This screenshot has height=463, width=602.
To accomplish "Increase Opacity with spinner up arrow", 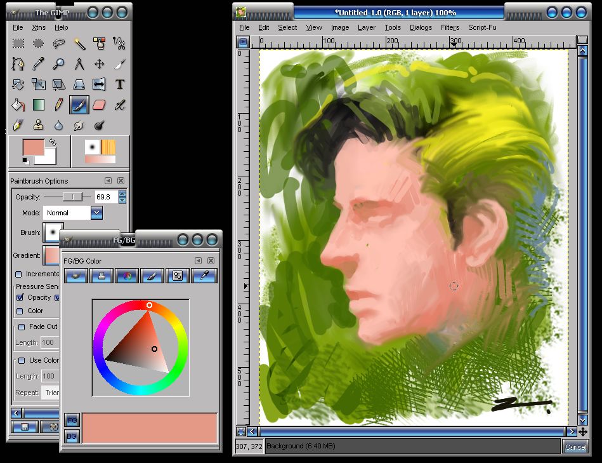I will [122, 194].
